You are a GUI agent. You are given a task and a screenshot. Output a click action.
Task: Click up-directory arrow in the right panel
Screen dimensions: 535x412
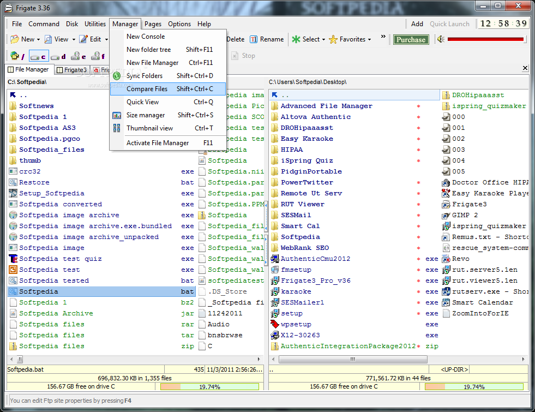coord(275,95)
